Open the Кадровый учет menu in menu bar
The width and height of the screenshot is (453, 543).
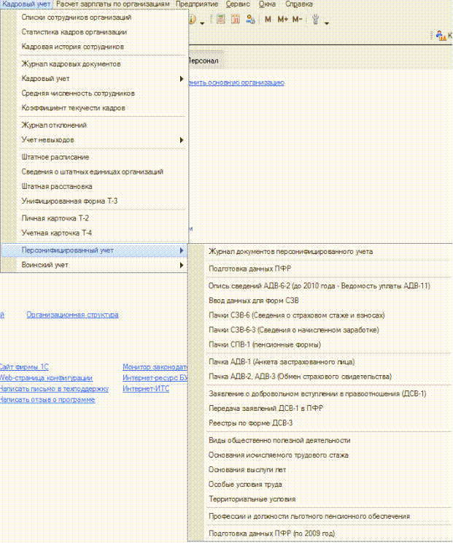coord(26,4)
